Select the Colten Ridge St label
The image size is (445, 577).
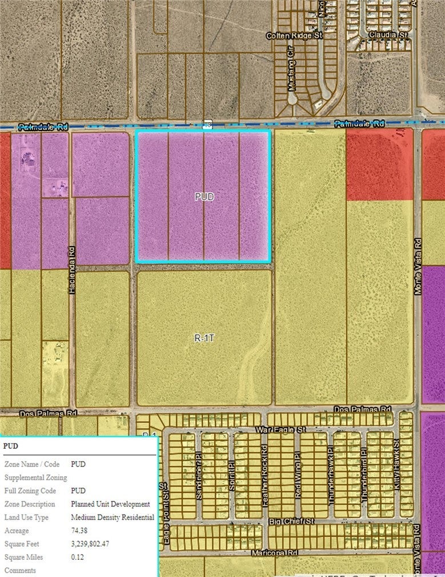click(295, 35)
